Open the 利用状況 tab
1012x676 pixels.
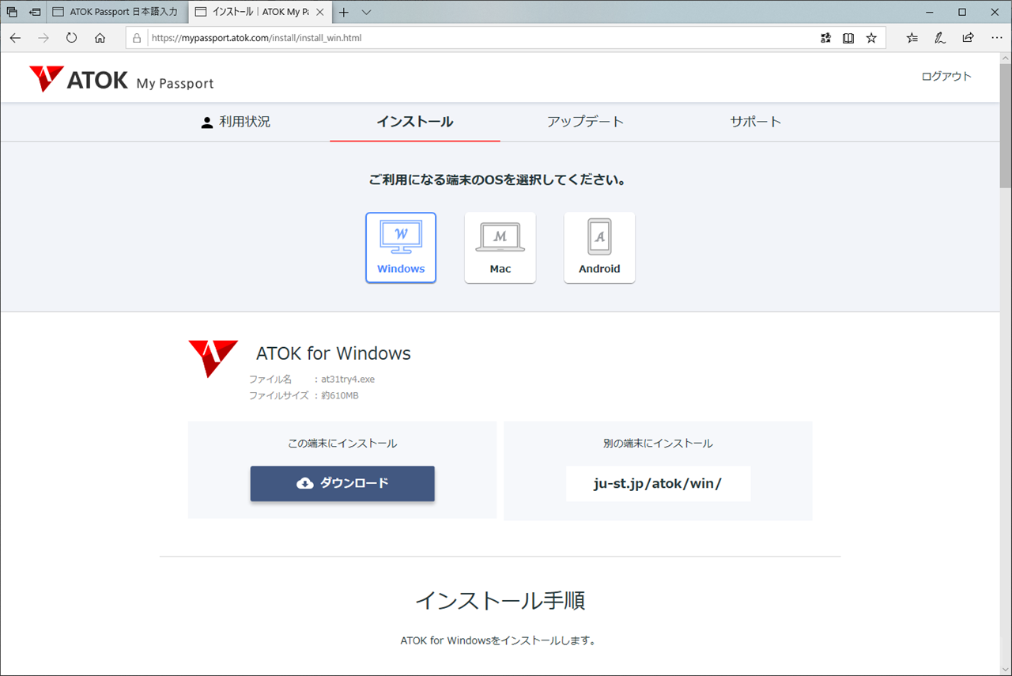(236, 122)
